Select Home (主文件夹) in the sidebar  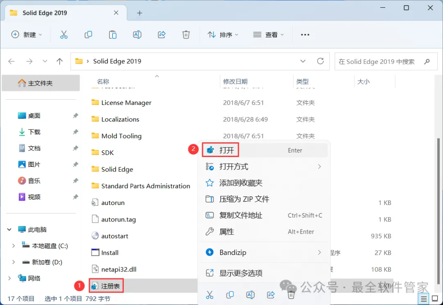41,83
